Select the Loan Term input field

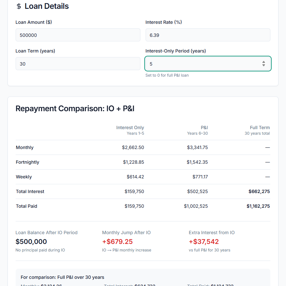[x=78, y=64]
